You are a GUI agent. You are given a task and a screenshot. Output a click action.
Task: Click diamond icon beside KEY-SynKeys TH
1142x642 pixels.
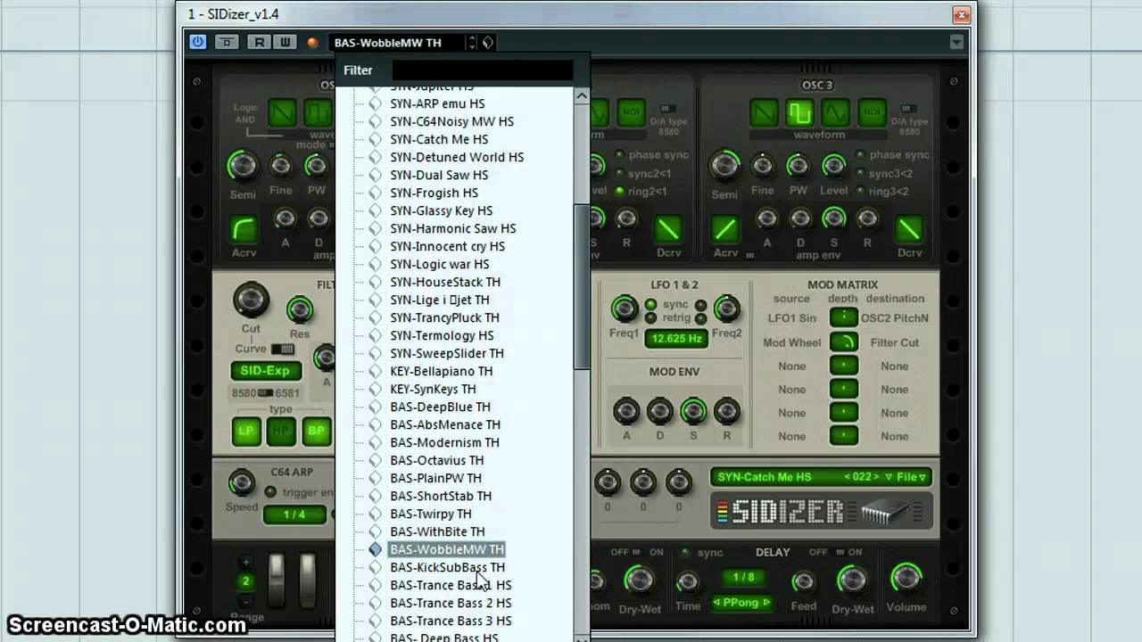[x=376, y=389]
